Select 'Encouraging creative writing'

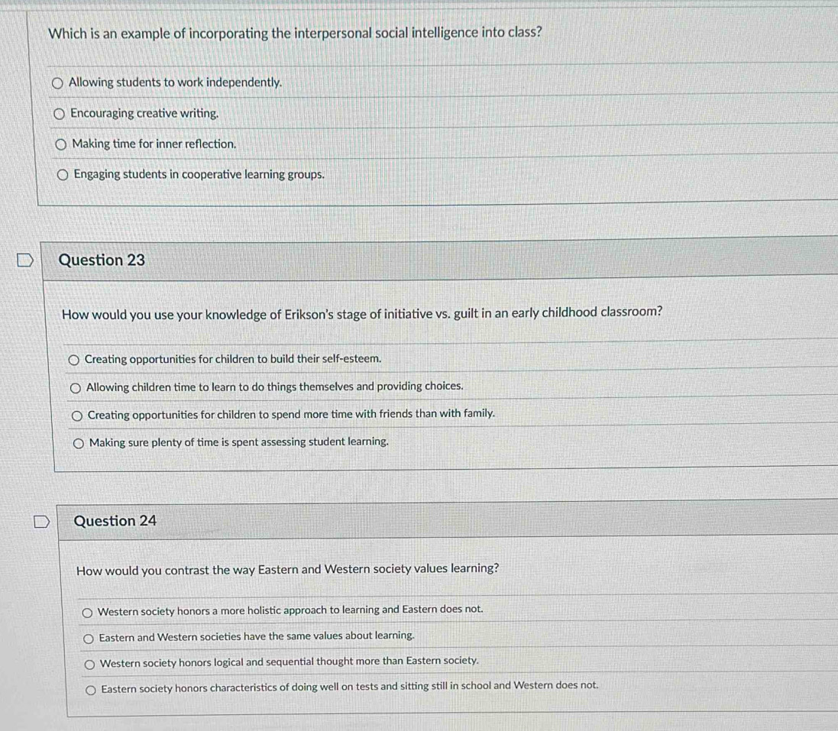coord(59,113)
